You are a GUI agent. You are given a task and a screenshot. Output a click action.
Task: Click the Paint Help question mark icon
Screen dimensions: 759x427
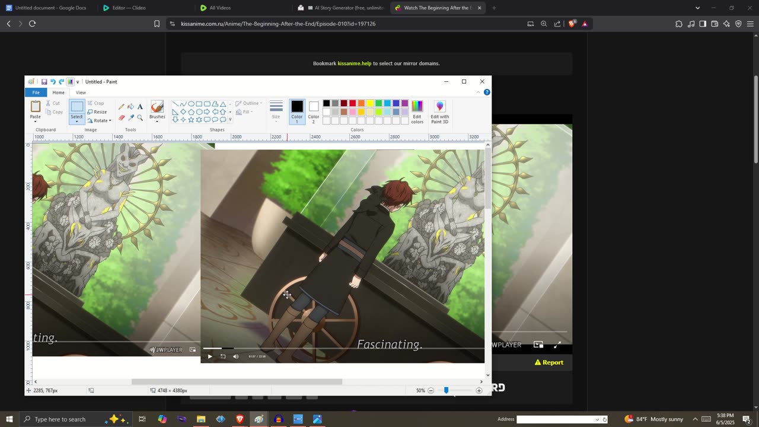pos(487,93)
